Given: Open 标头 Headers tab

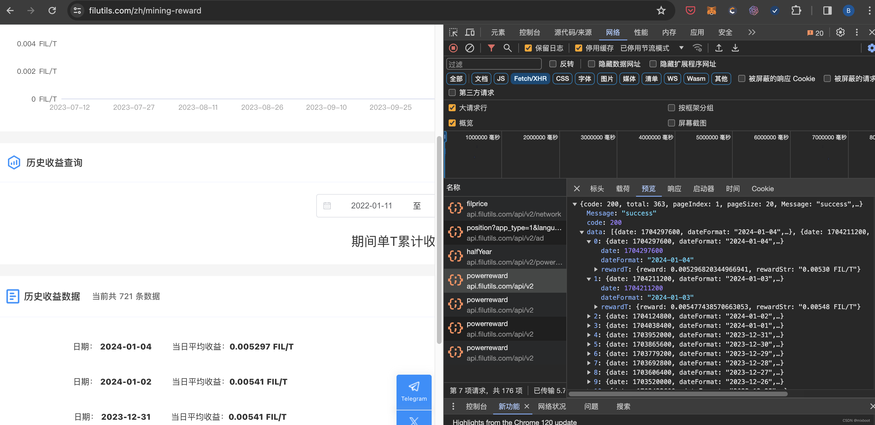Looking at the screenshot, I should [597, 188].
